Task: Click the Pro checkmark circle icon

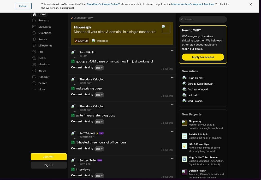Action: (x=34, y=52)
